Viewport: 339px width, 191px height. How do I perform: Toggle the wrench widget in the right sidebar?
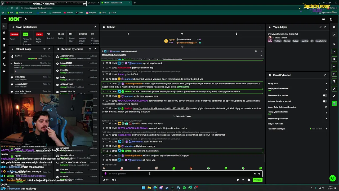click(x=334, y=89)
